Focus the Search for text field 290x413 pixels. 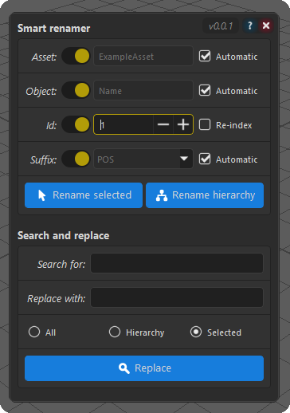tap(177, 263)
